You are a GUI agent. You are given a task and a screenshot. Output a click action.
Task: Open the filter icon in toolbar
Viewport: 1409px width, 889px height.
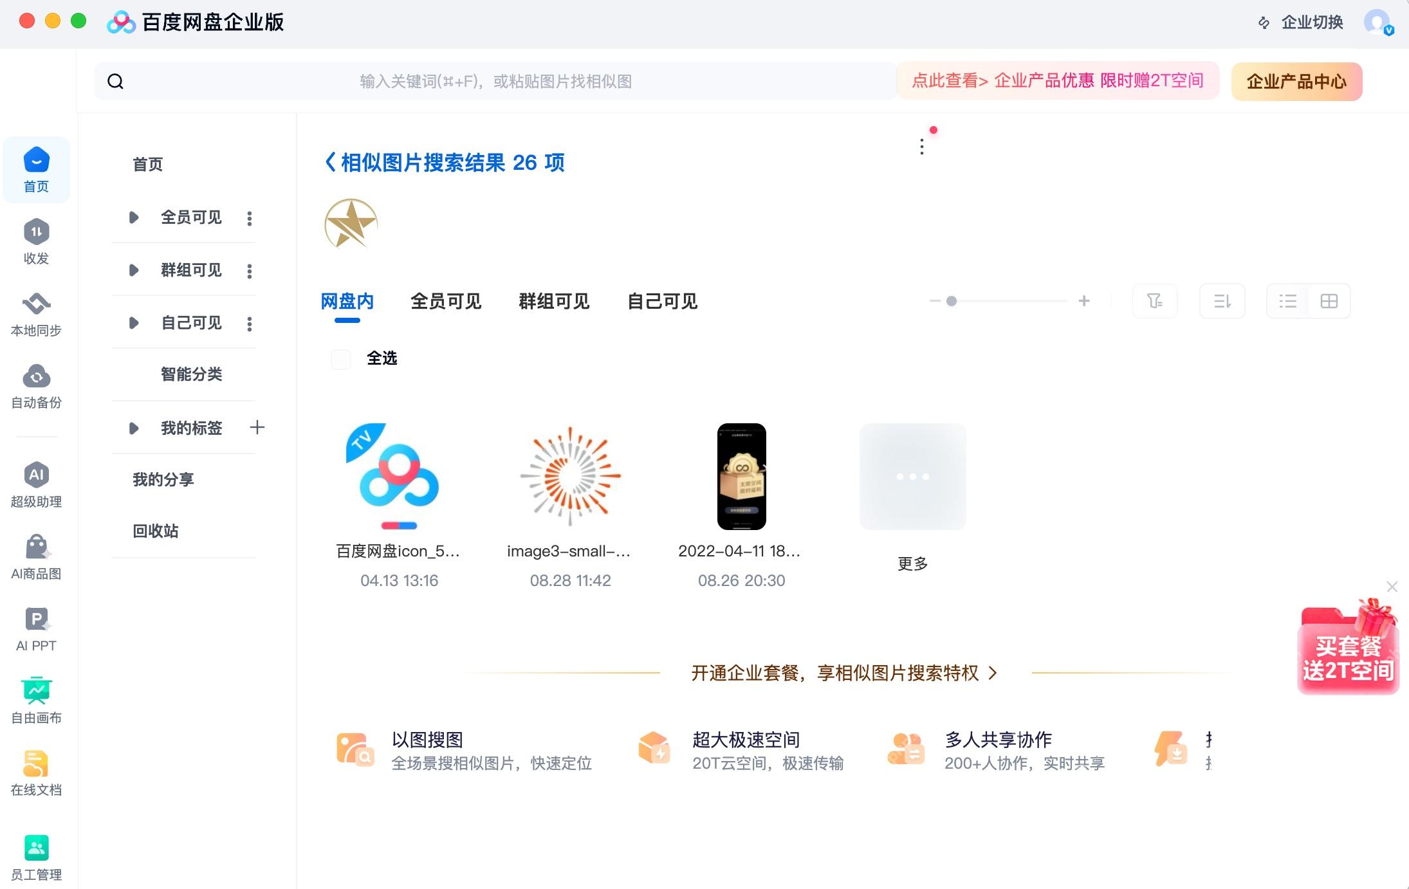click(1155, 301)
